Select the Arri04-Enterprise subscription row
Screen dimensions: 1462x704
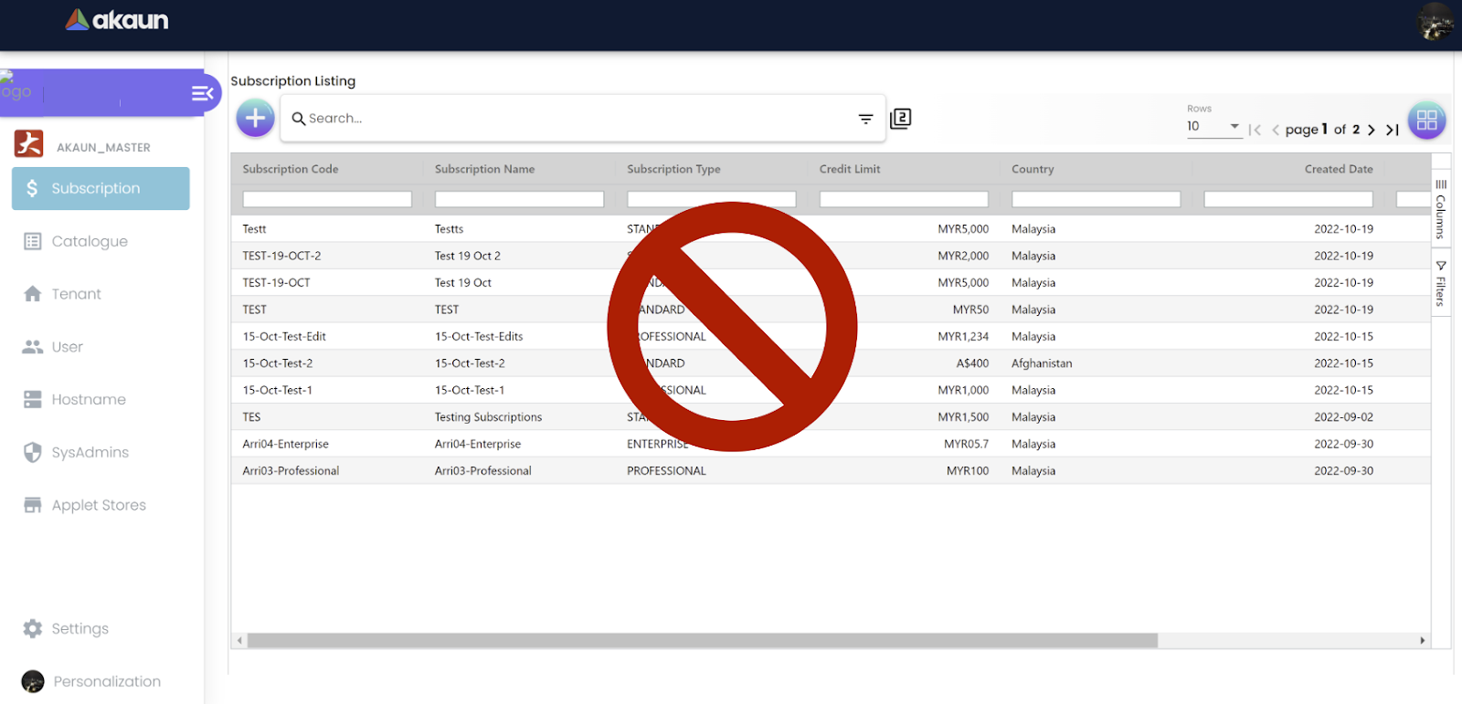285,444
